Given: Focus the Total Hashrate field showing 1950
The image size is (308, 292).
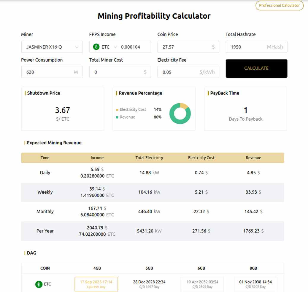Looking at the screenshot, I should tap(256, 47).
